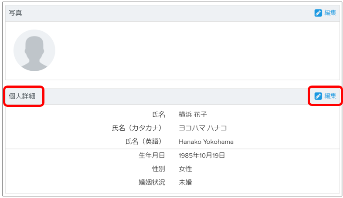Viewport: 343px width, 198px height.
Task: Click the 性別 field label
Action: (x=159, y=169)
